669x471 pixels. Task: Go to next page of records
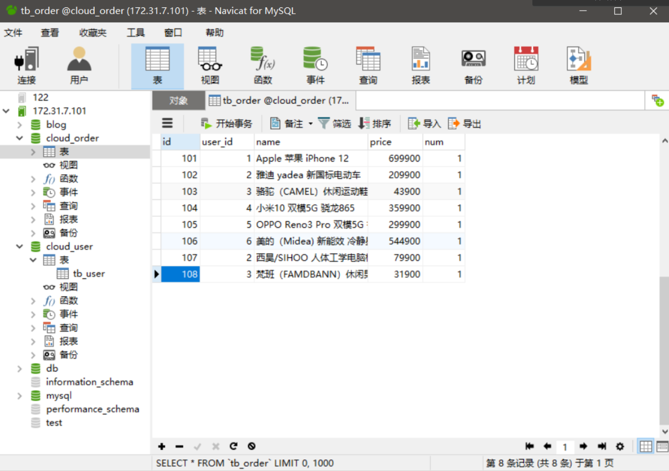coord(583,446)
